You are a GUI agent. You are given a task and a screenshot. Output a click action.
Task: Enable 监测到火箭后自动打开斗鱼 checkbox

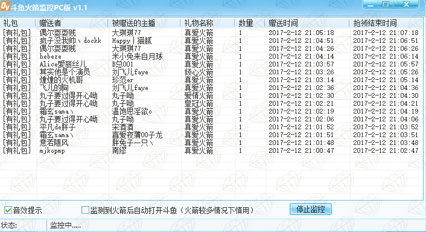85,210
